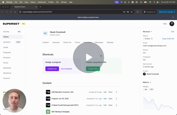
Task: Edit Half Marathon Summer Lifts
Action: click(105, 92)
